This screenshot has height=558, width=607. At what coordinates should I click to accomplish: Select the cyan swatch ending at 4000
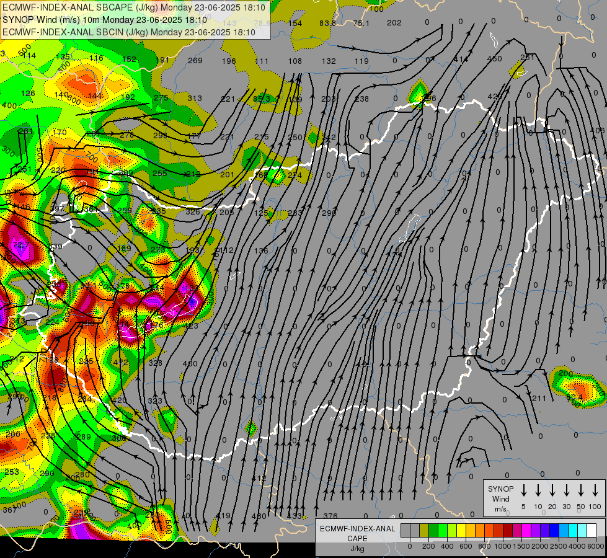tap(572, 531)
